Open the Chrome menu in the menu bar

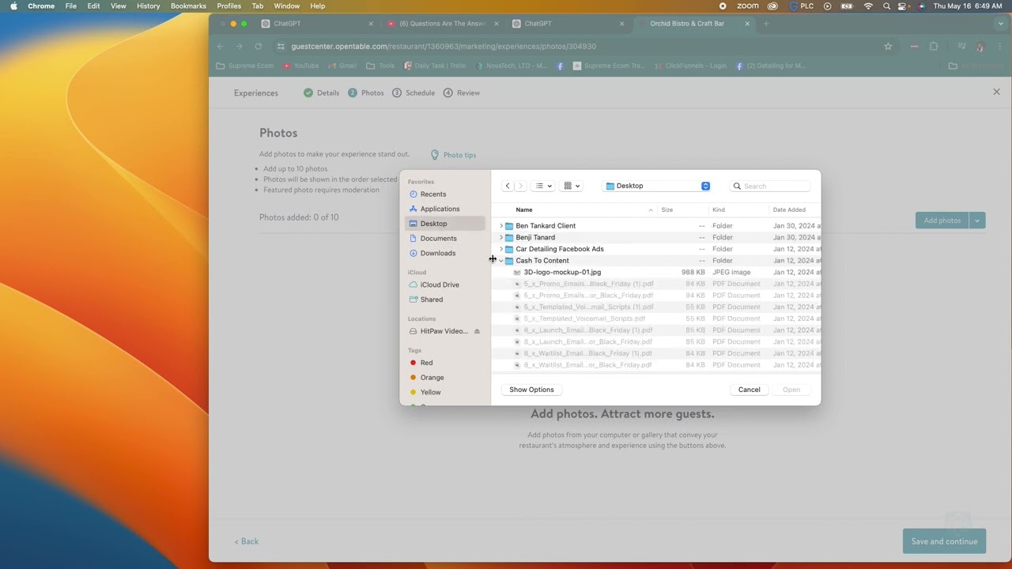pyautogui.click(x=41, y=6)
